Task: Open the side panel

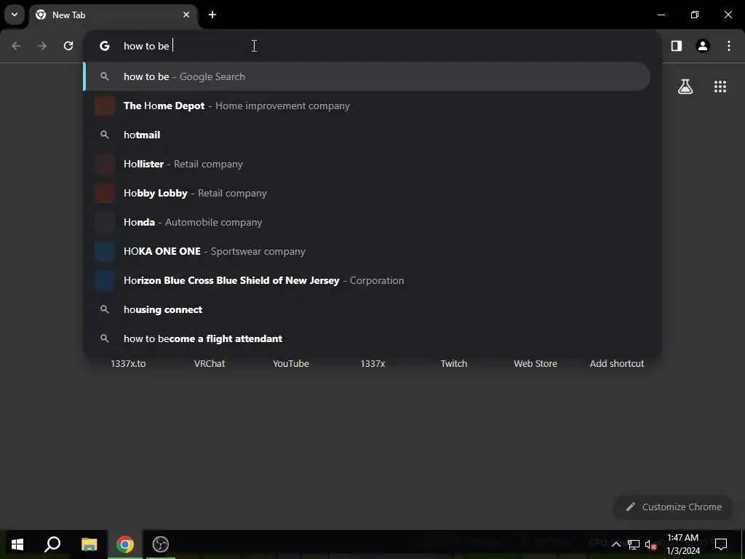Action: [x=677, y=46]
